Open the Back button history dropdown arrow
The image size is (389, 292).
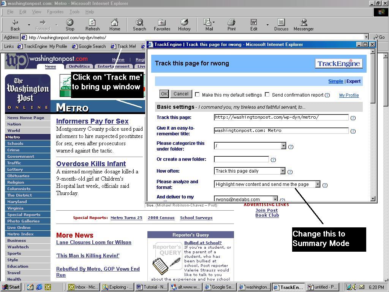pyautogui.click(x=29, y=25)
